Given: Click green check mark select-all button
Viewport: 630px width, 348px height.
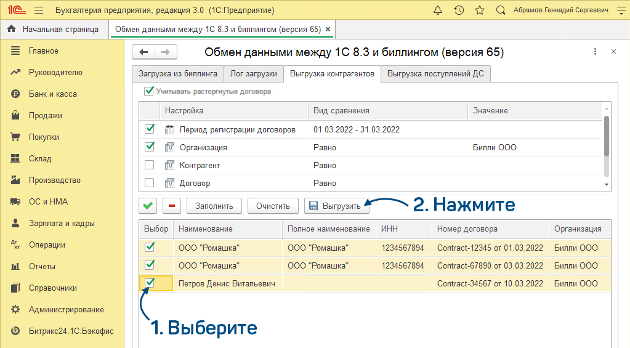Looking at the screenshot, I should tap(148, 206).
